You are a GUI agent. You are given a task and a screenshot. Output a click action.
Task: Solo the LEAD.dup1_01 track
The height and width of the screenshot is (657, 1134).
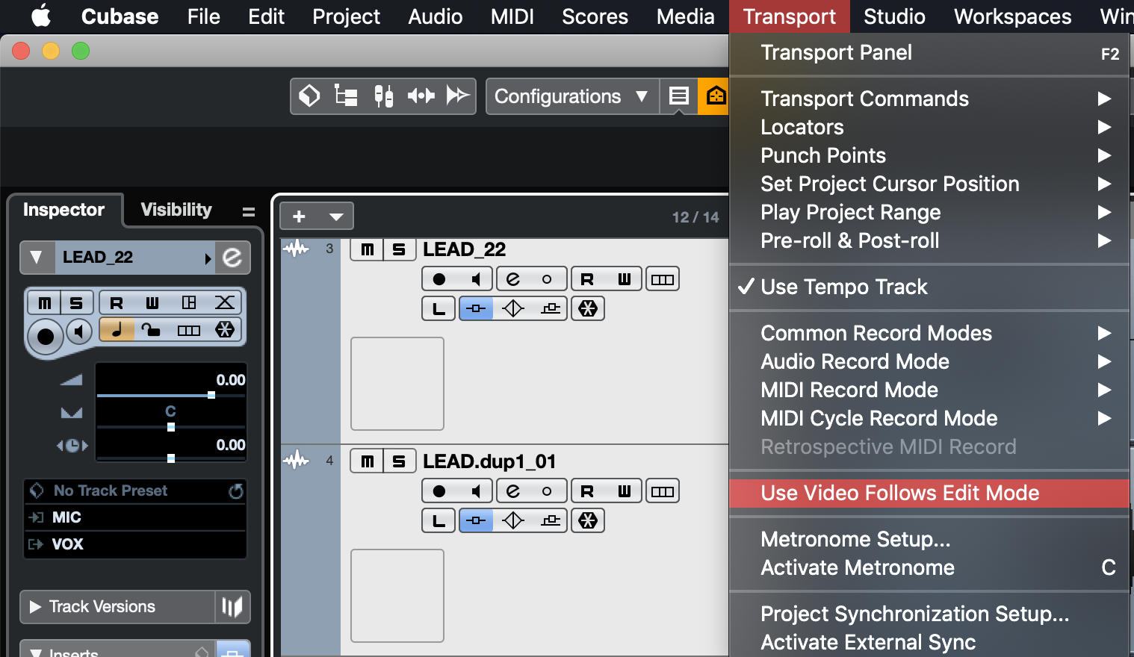(399, 461)
